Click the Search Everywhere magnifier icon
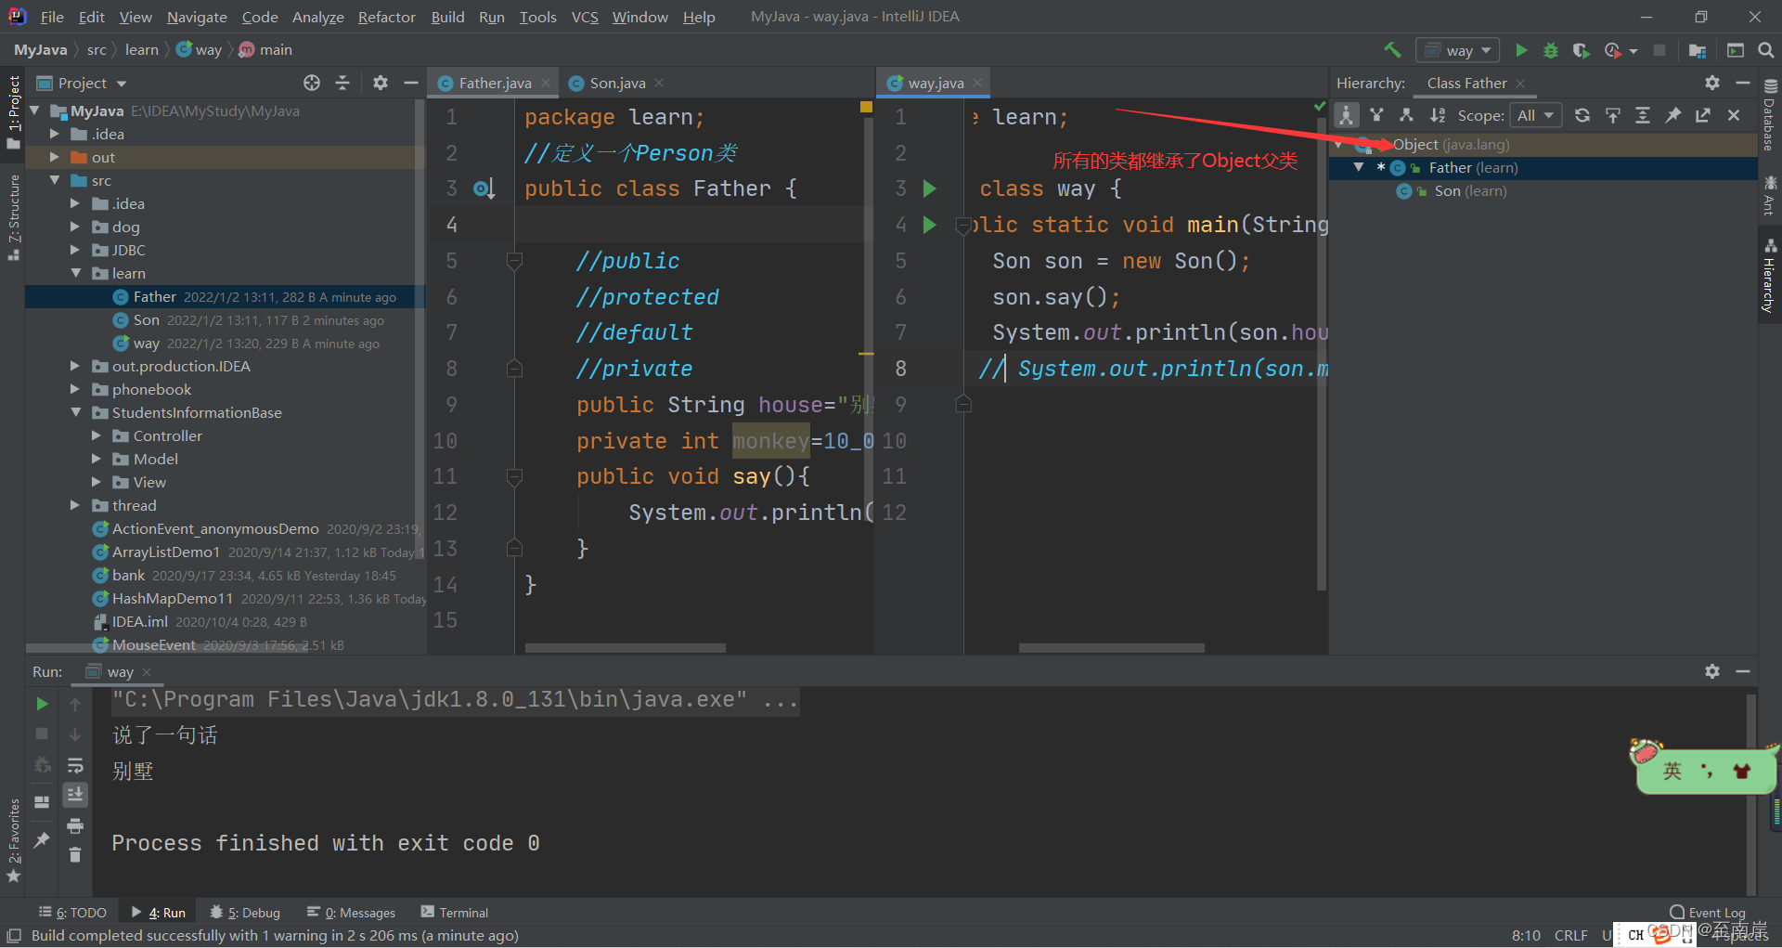This screenshot has width=1782, height=948. (x=1766, y=50)
